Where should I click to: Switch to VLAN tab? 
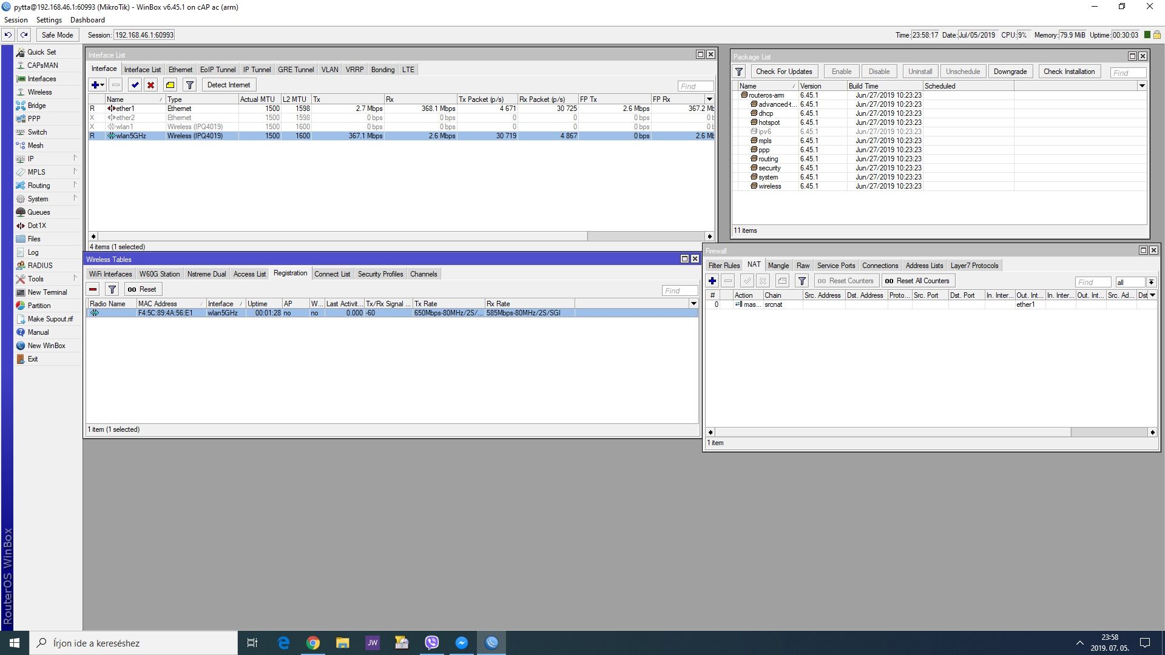click(329, 70)
